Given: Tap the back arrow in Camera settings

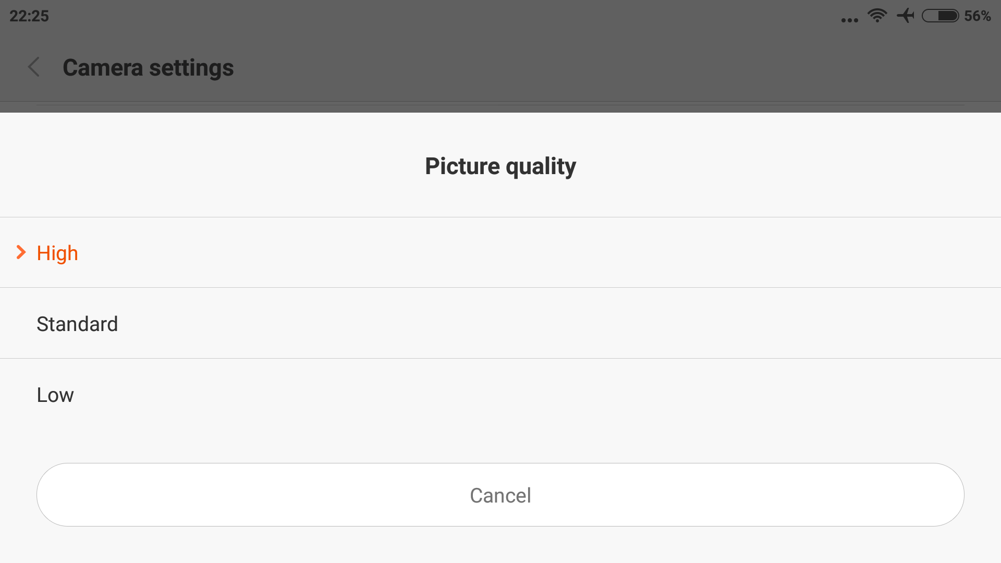Looking at the screenshot, I should coord(34,67).
